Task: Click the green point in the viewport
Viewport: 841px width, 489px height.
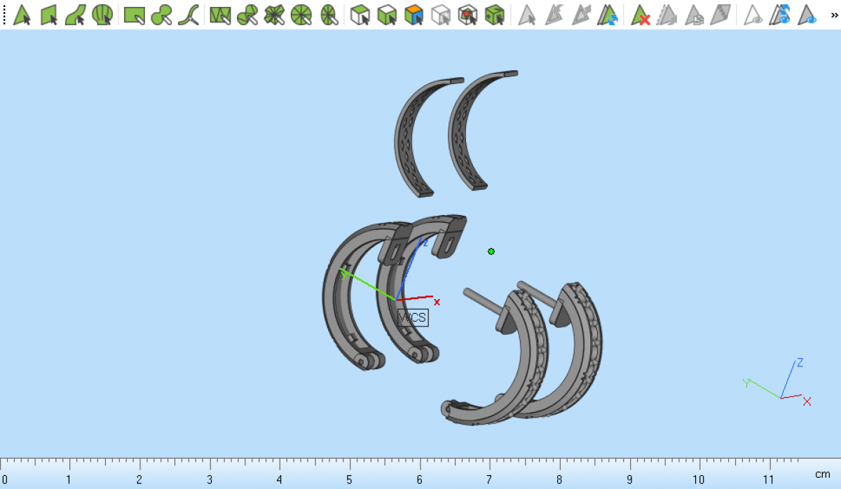Action: (x=491, y=252)
